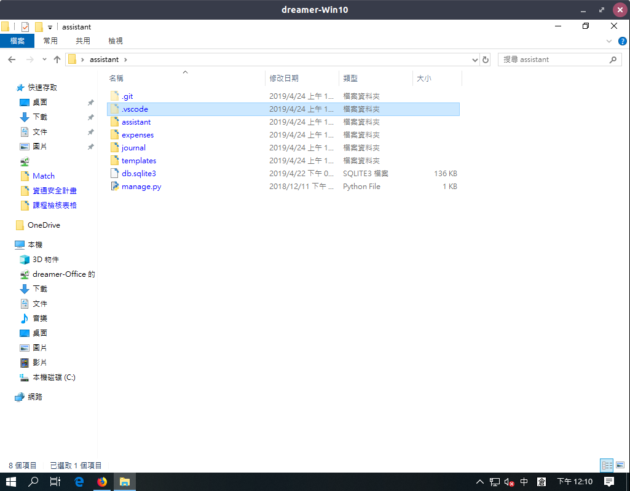Open Microsoft Edge from the taskbar
The height and width of the screenshot is (491, 630).
tap(79, 482)
